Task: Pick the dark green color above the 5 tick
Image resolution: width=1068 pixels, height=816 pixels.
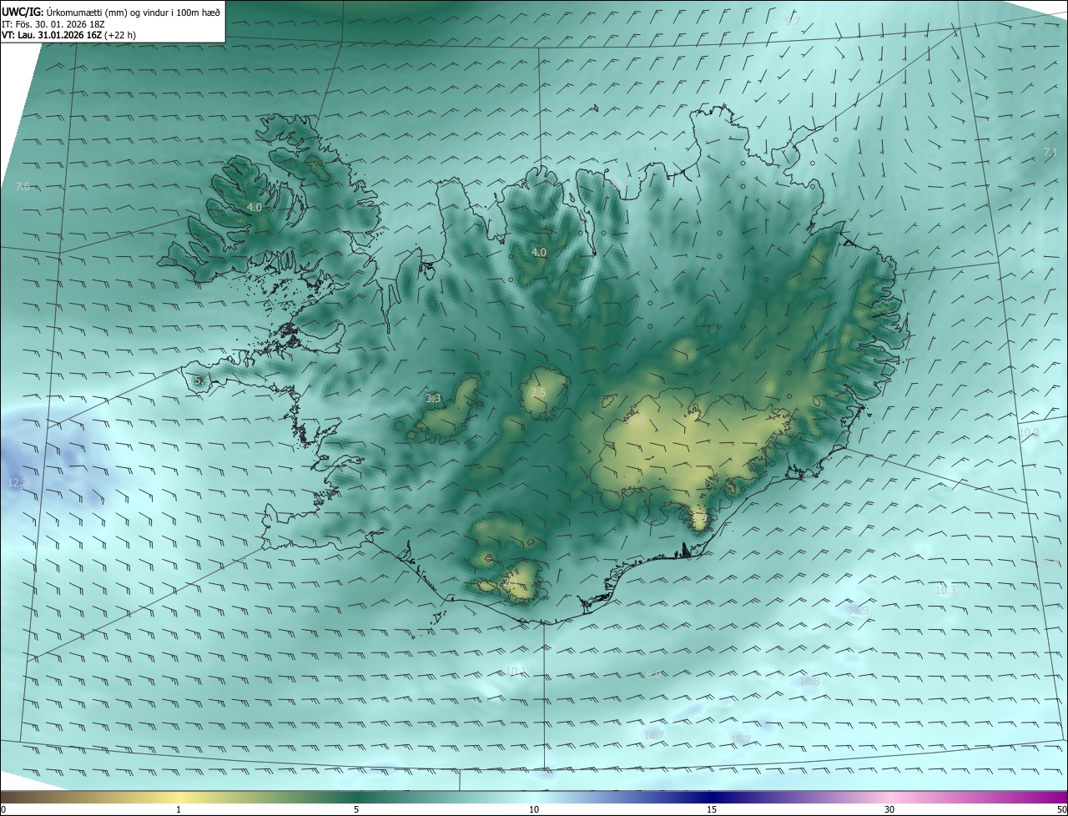Action: (356, 797)
